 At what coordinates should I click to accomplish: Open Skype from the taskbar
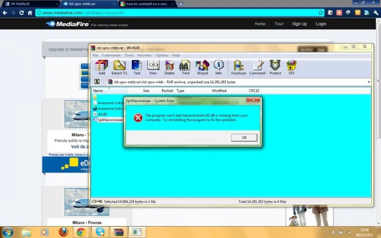coord(100,232)
